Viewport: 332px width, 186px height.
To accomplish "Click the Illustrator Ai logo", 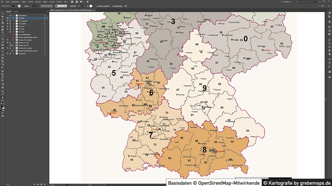I will coord(2,2).
